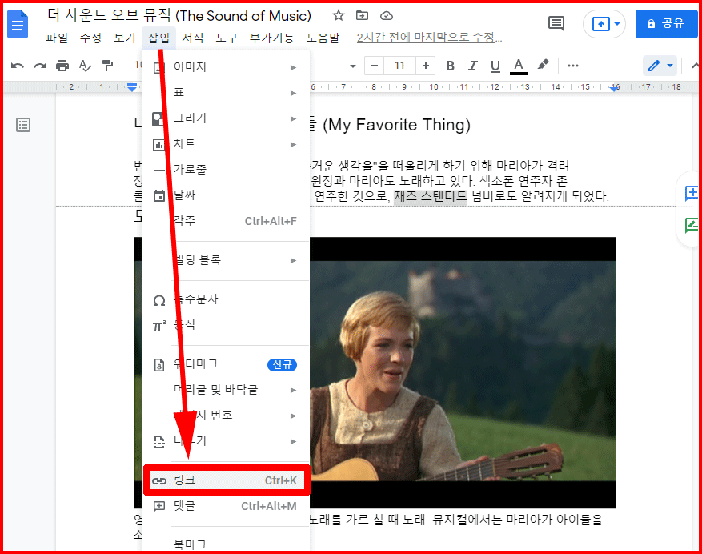Viewport: 702px width, 554px height.
Task: Click the right indent marker on ruler
Action: pos(615,88)
